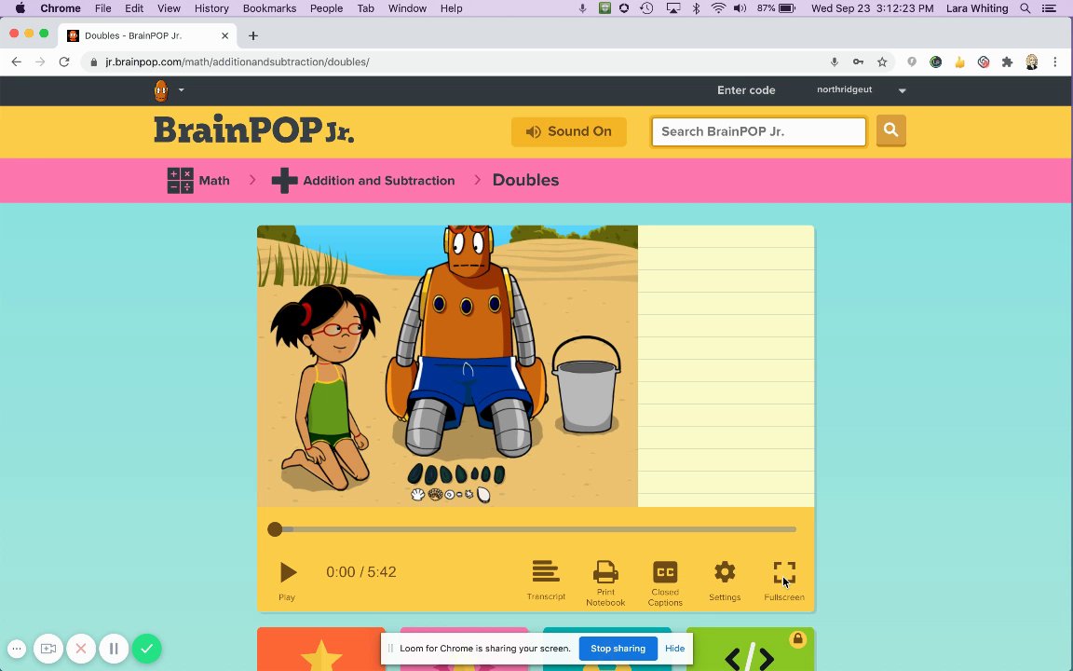Click the address bar URL
This screenshot has height=671, width=1073.
[238, 62]
